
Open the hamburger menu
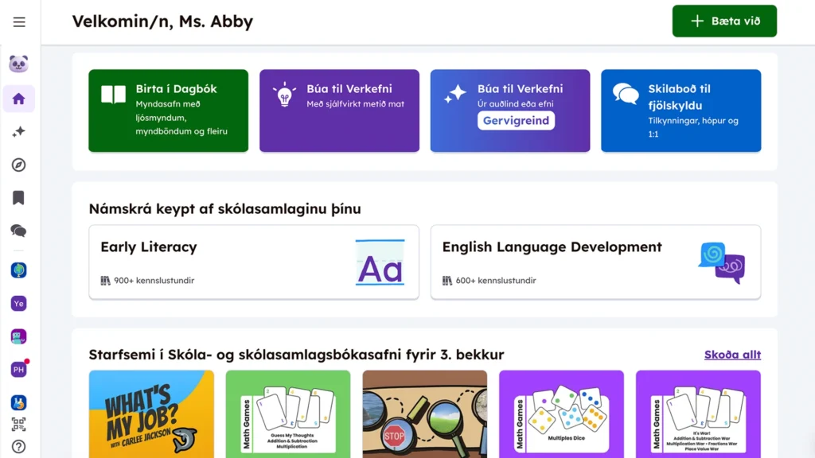[19, 22]
